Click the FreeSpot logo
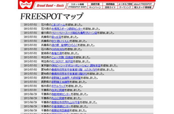Image resolution: width=174 pixels, height=114 pixels. coord(26,5)
